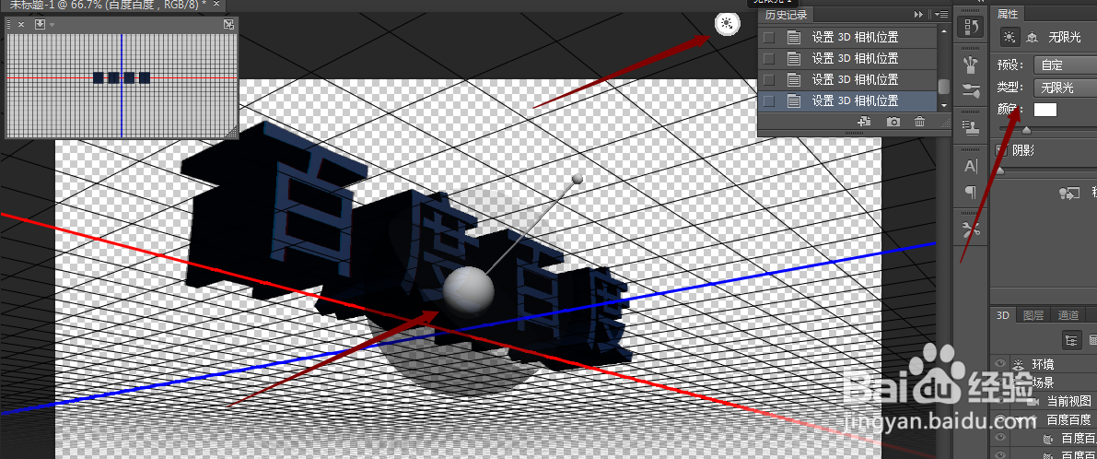Select the light properties icon
This screenshot has height=459, width=1097.
[1009, 37]
